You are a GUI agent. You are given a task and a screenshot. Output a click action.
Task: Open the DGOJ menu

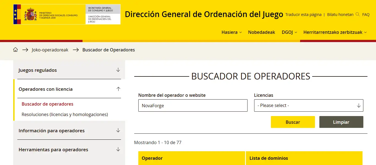tap(289, 32)
